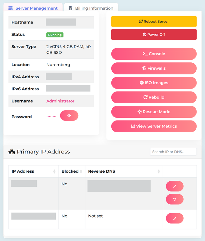205x241 pixels.
Task: Open ISO Images manager
Action: click(154, 83)
